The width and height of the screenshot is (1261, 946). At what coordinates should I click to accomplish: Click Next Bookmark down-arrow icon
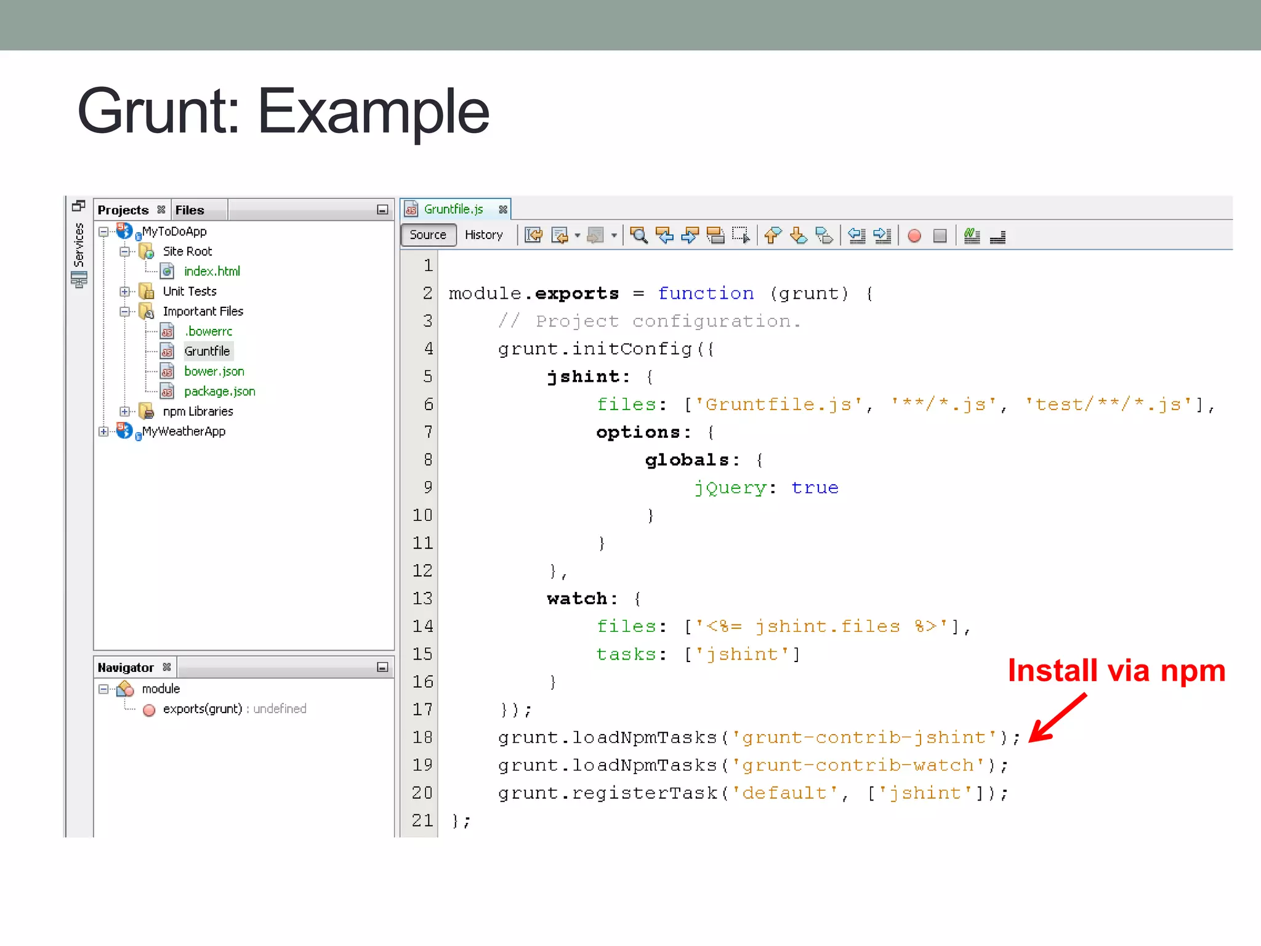798,235
